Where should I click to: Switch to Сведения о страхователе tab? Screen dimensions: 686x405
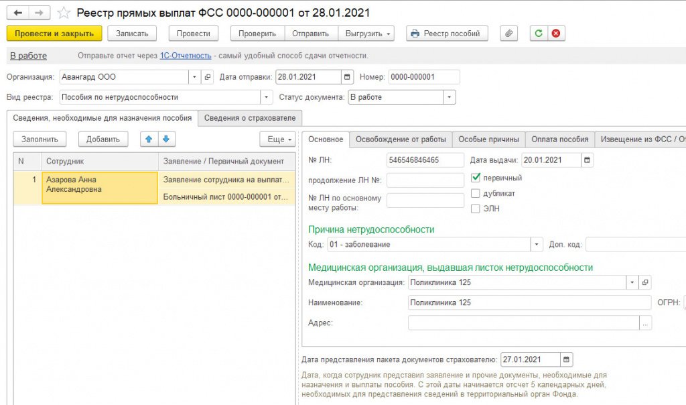coord(250,118)
